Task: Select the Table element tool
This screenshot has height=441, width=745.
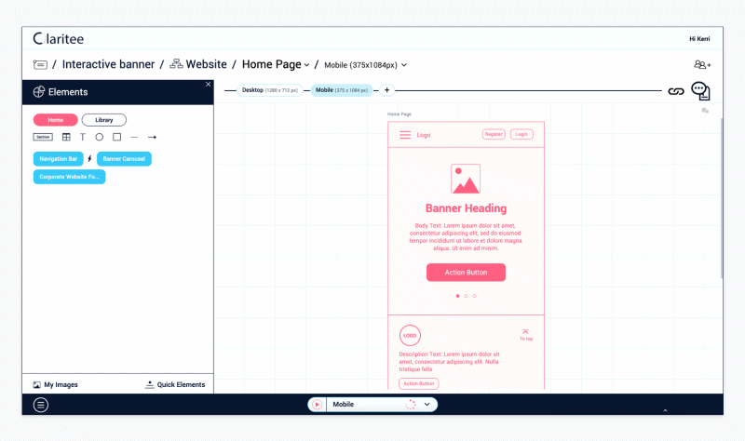Action: [x=66, y=137]
